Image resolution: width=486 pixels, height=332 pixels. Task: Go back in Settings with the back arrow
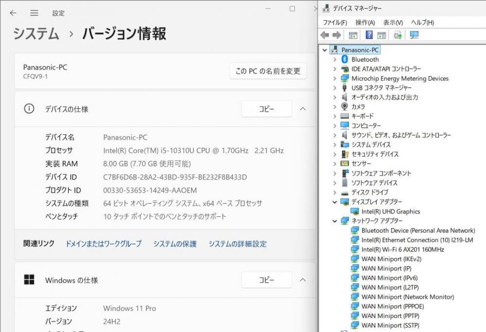coord(13,13)
